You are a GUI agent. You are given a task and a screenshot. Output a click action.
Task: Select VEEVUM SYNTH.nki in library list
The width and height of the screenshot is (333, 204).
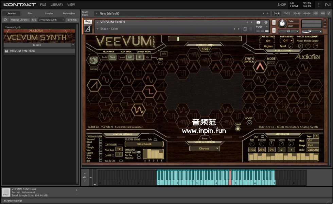[39, 51]
